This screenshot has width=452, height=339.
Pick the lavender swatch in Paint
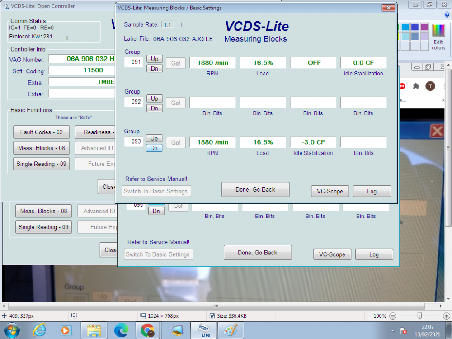coord(424,37)
